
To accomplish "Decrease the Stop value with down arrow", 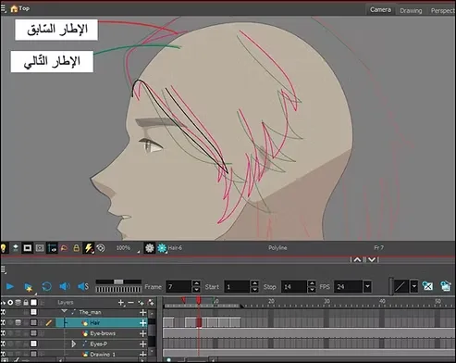I will pyautogui.click(x=312, y=290).
